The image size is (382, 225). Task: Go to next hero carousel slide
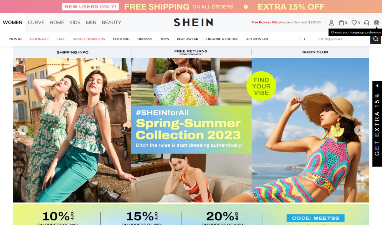coord(359,130)
